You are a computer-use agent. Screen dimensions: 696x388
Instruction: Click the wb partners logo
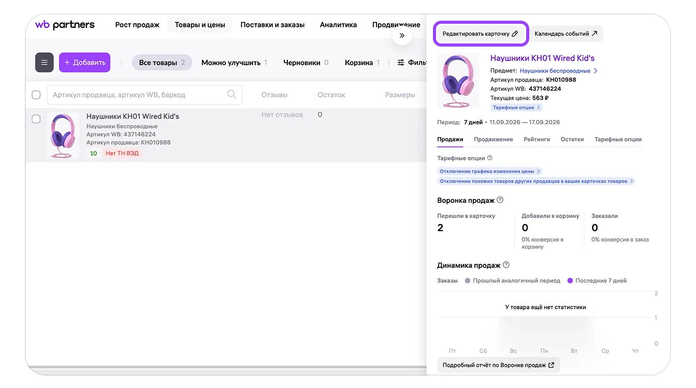65,24
